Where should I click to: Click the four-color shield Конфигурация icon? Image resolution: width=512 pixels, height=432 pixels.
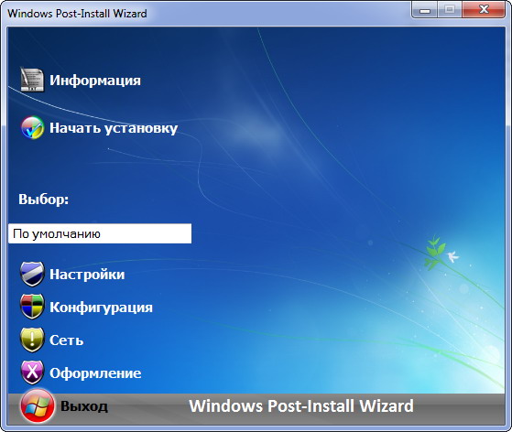pyautogui.click(x=32, y=307)
